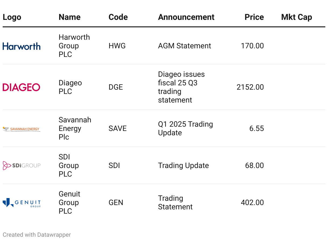Click the Mkt Cap column header
The image size is (328, 241).
click(297, 17)
